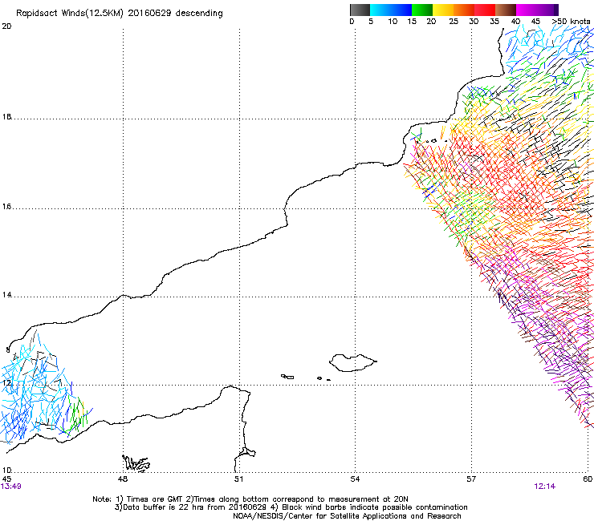594x521 pixels.
Task: Click the 'Times are GMT' note line
Action: [x=250, y=499]
